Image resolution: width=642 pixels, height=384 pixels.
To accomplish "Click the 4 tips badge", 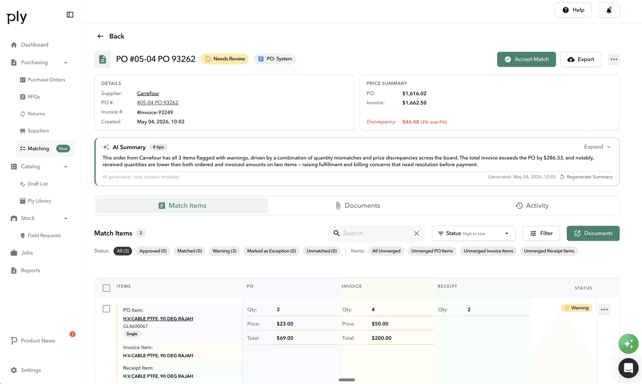I will [x=158, y=147].
